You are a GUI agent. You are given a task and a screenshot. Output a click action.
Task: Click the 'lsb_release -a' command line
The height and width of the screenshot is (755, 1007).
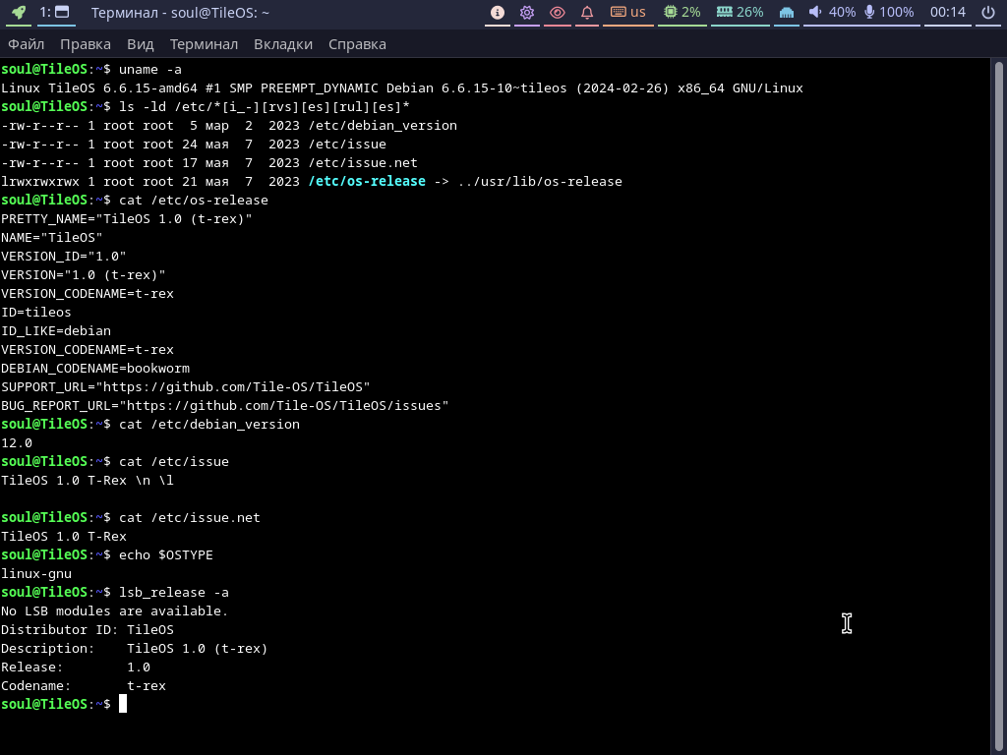tap(115, 592)
